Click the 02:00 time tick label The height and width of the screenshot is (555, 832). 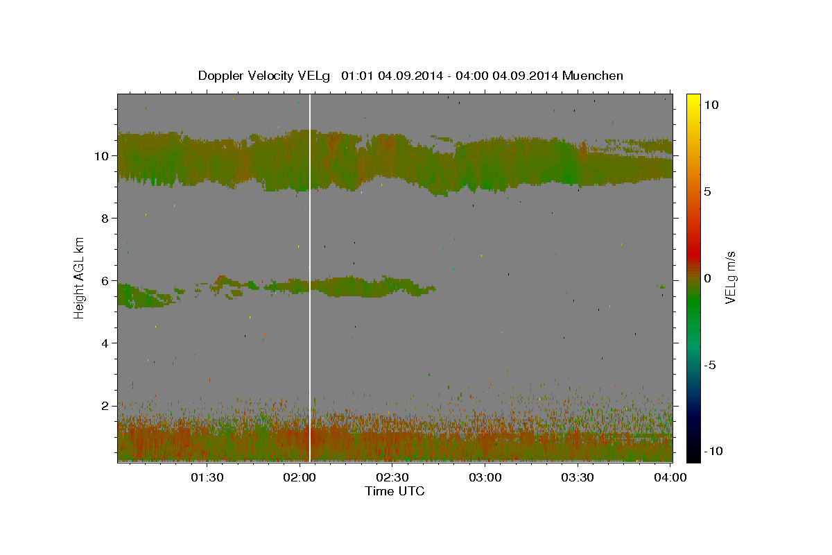[300, 477]
